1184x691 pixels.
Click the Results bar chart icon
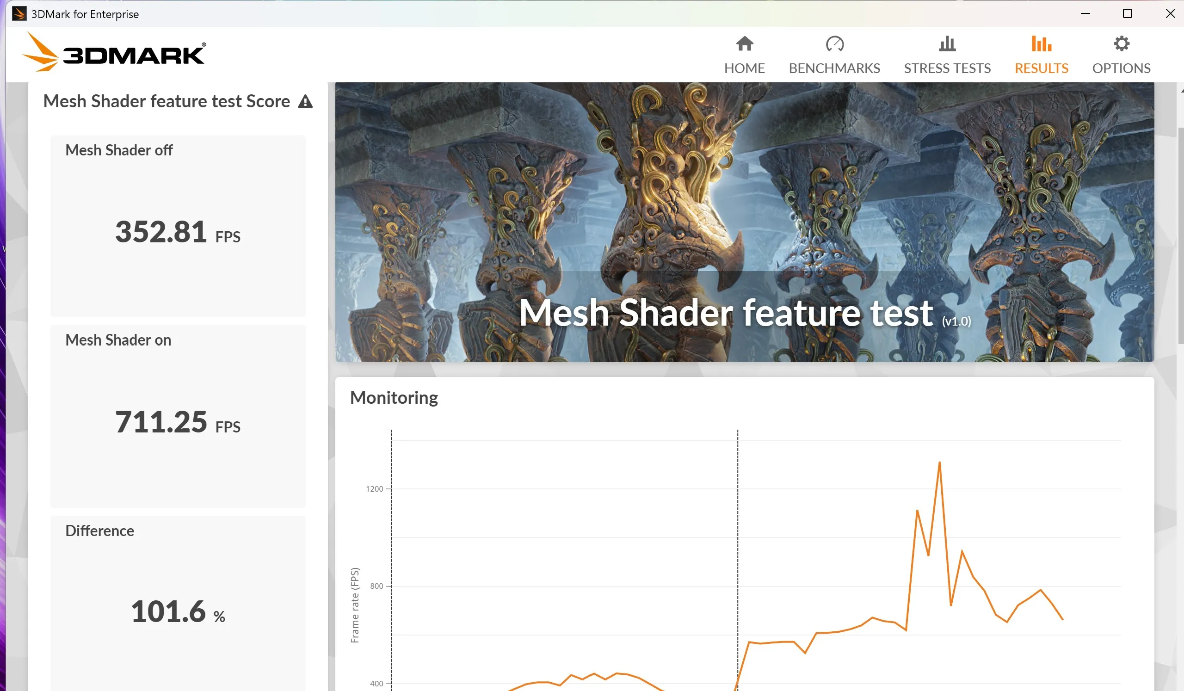(x=1041, y=43)
